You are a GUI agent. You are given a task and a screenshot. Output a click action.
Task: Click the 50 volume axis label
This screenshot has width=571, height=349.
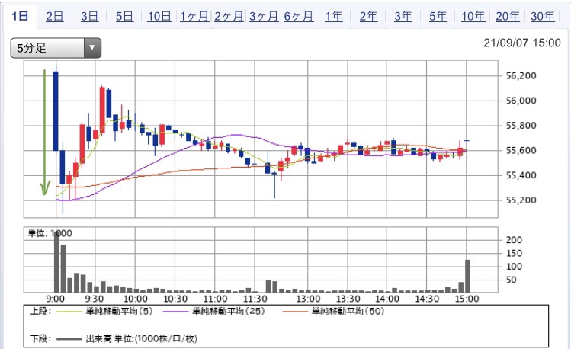pos(512,280)
